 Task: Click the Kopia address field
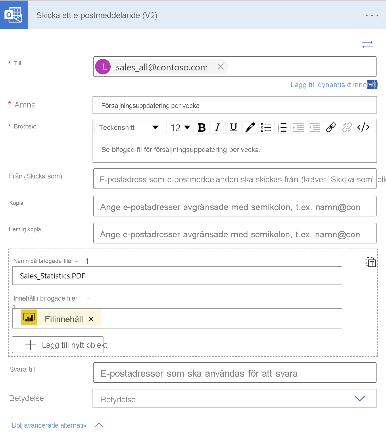[235, 206]
